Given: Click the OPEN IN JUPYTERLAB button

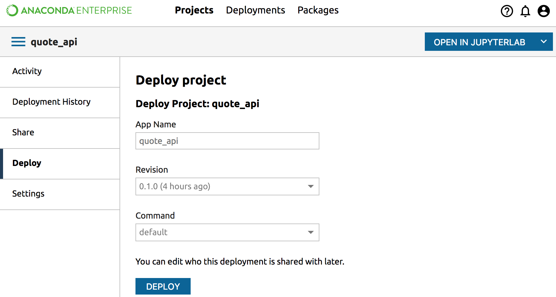Looking at the screenshot, I should (479, 42).
